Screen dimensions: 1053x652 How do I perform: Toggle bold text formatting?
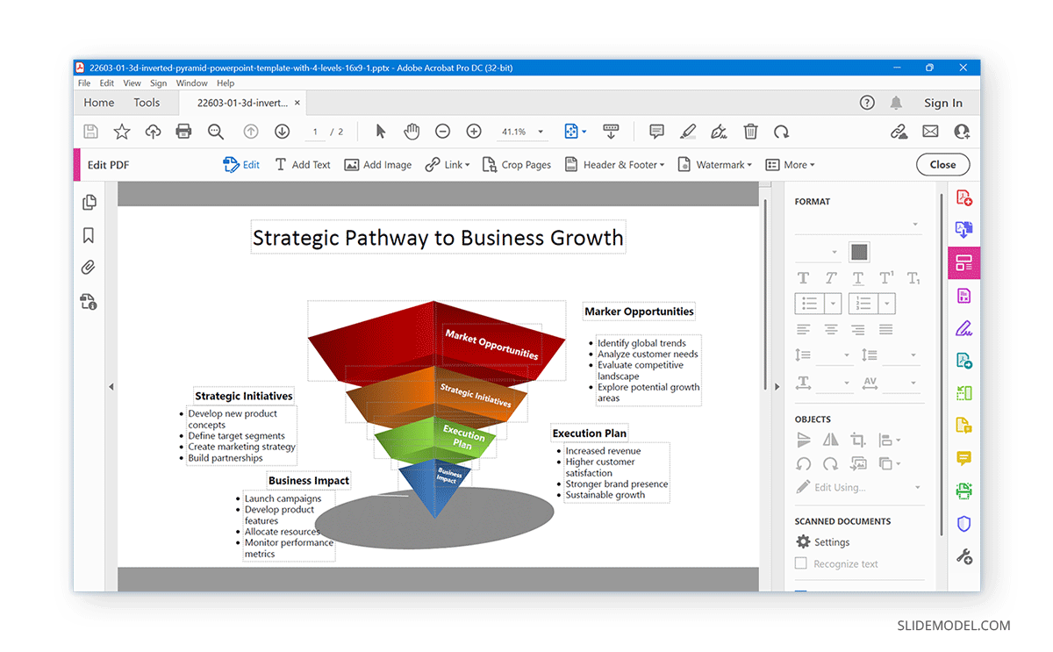(803, 278)
